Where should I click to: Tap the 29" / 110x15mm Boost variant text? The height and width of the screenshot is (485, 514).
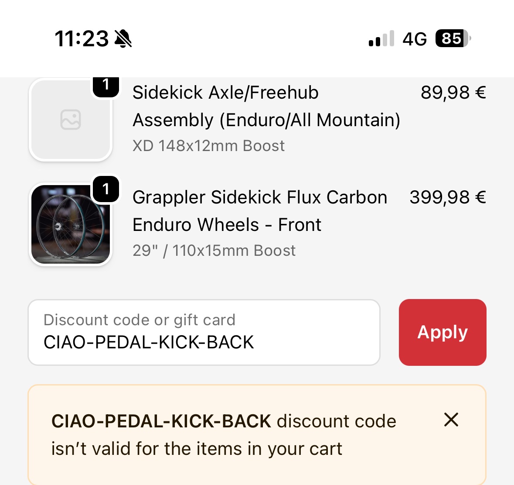pyautogui.click(x=214, y=251)
